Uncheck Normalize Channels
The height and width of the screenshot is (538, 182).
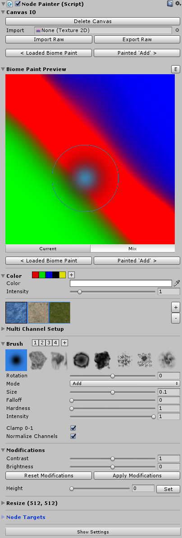point(73,437)
